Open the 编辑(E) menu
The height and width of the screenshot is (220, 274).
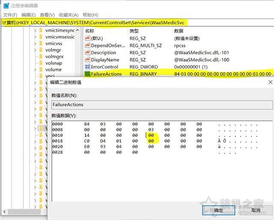click(29, 15)
